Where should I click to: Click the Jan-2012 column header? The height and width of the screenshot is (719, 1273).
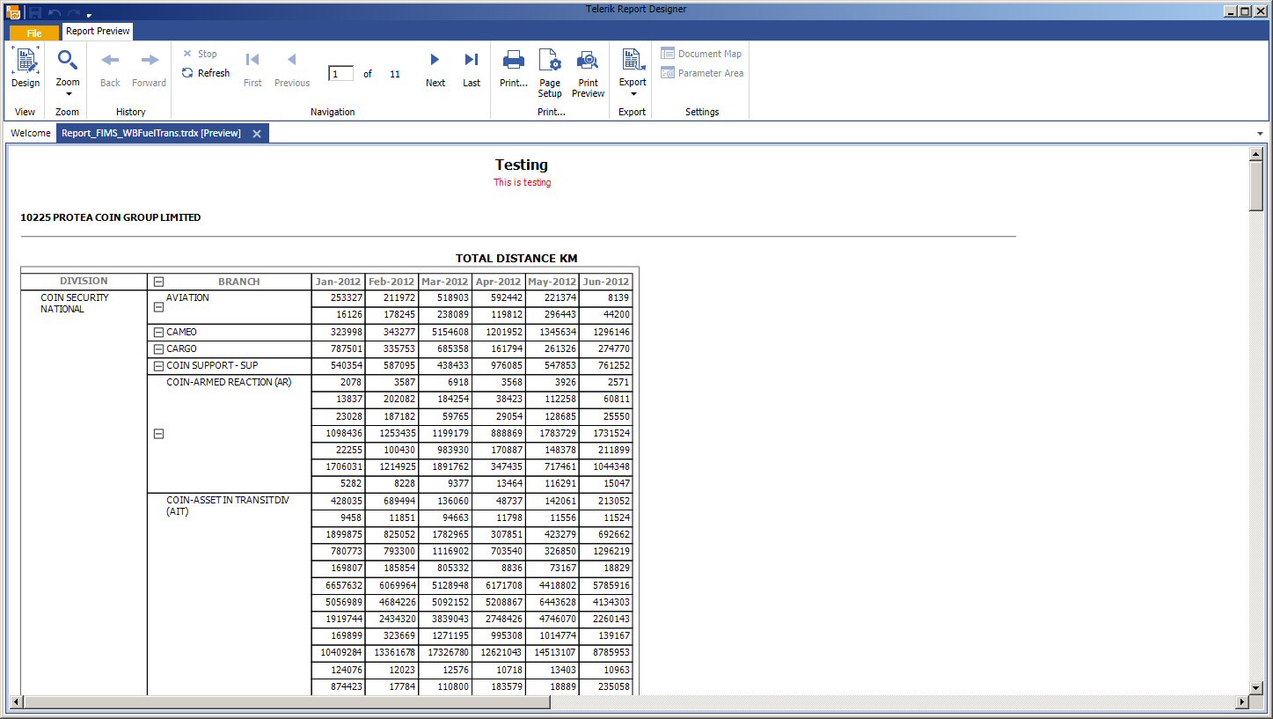coord(339,282)
